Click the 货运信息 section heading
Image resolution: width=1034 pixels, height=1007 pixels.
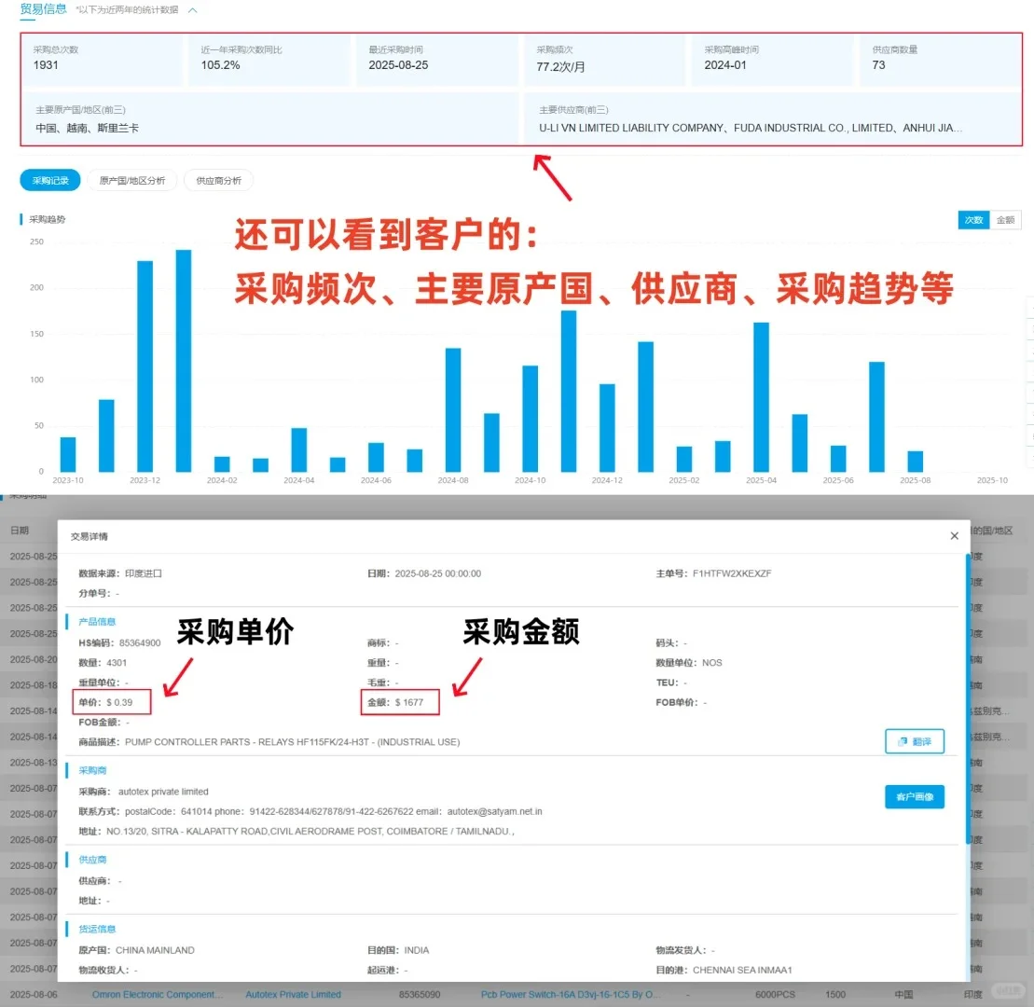point(97,930)
